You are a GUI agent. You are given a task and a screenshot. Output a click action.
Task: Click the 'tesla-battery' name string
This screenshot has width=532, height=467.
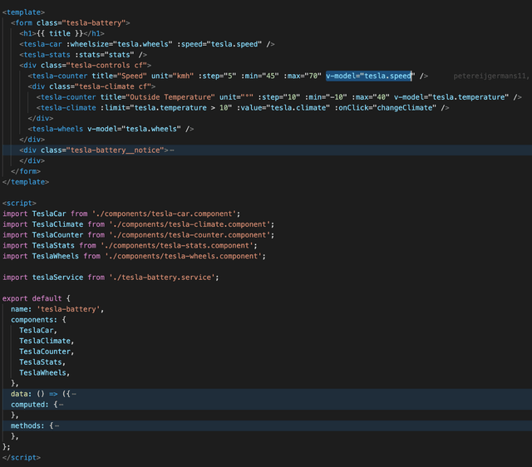[x=68, y=309]
